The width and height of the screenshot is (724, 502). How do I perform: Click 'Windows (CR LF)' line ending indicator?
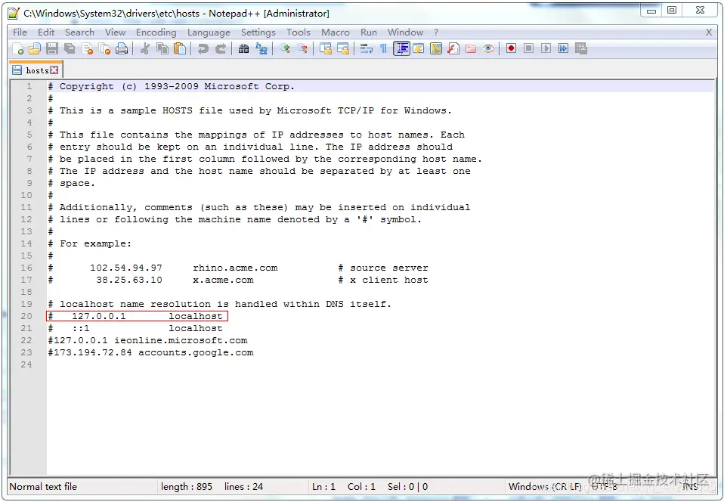pyautogui.click(x=545, y=486)
